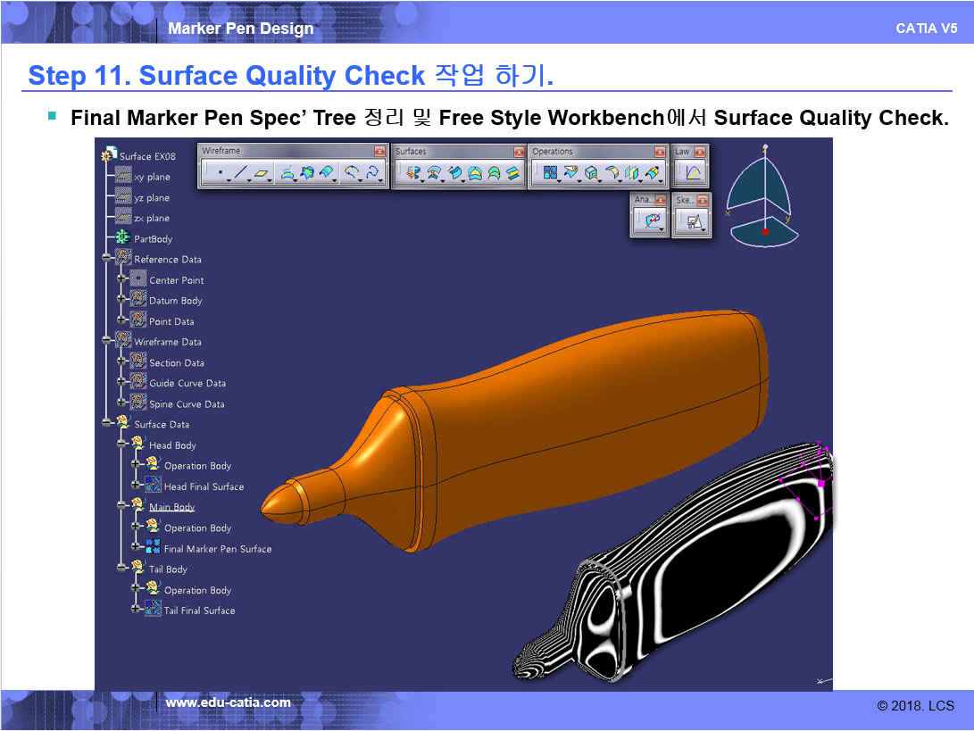Click the compass red manipulation point

pos(765,231)
